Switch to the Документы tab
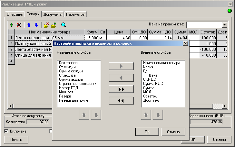This screenshot has width=235, height=147. [x=53, y=14]
